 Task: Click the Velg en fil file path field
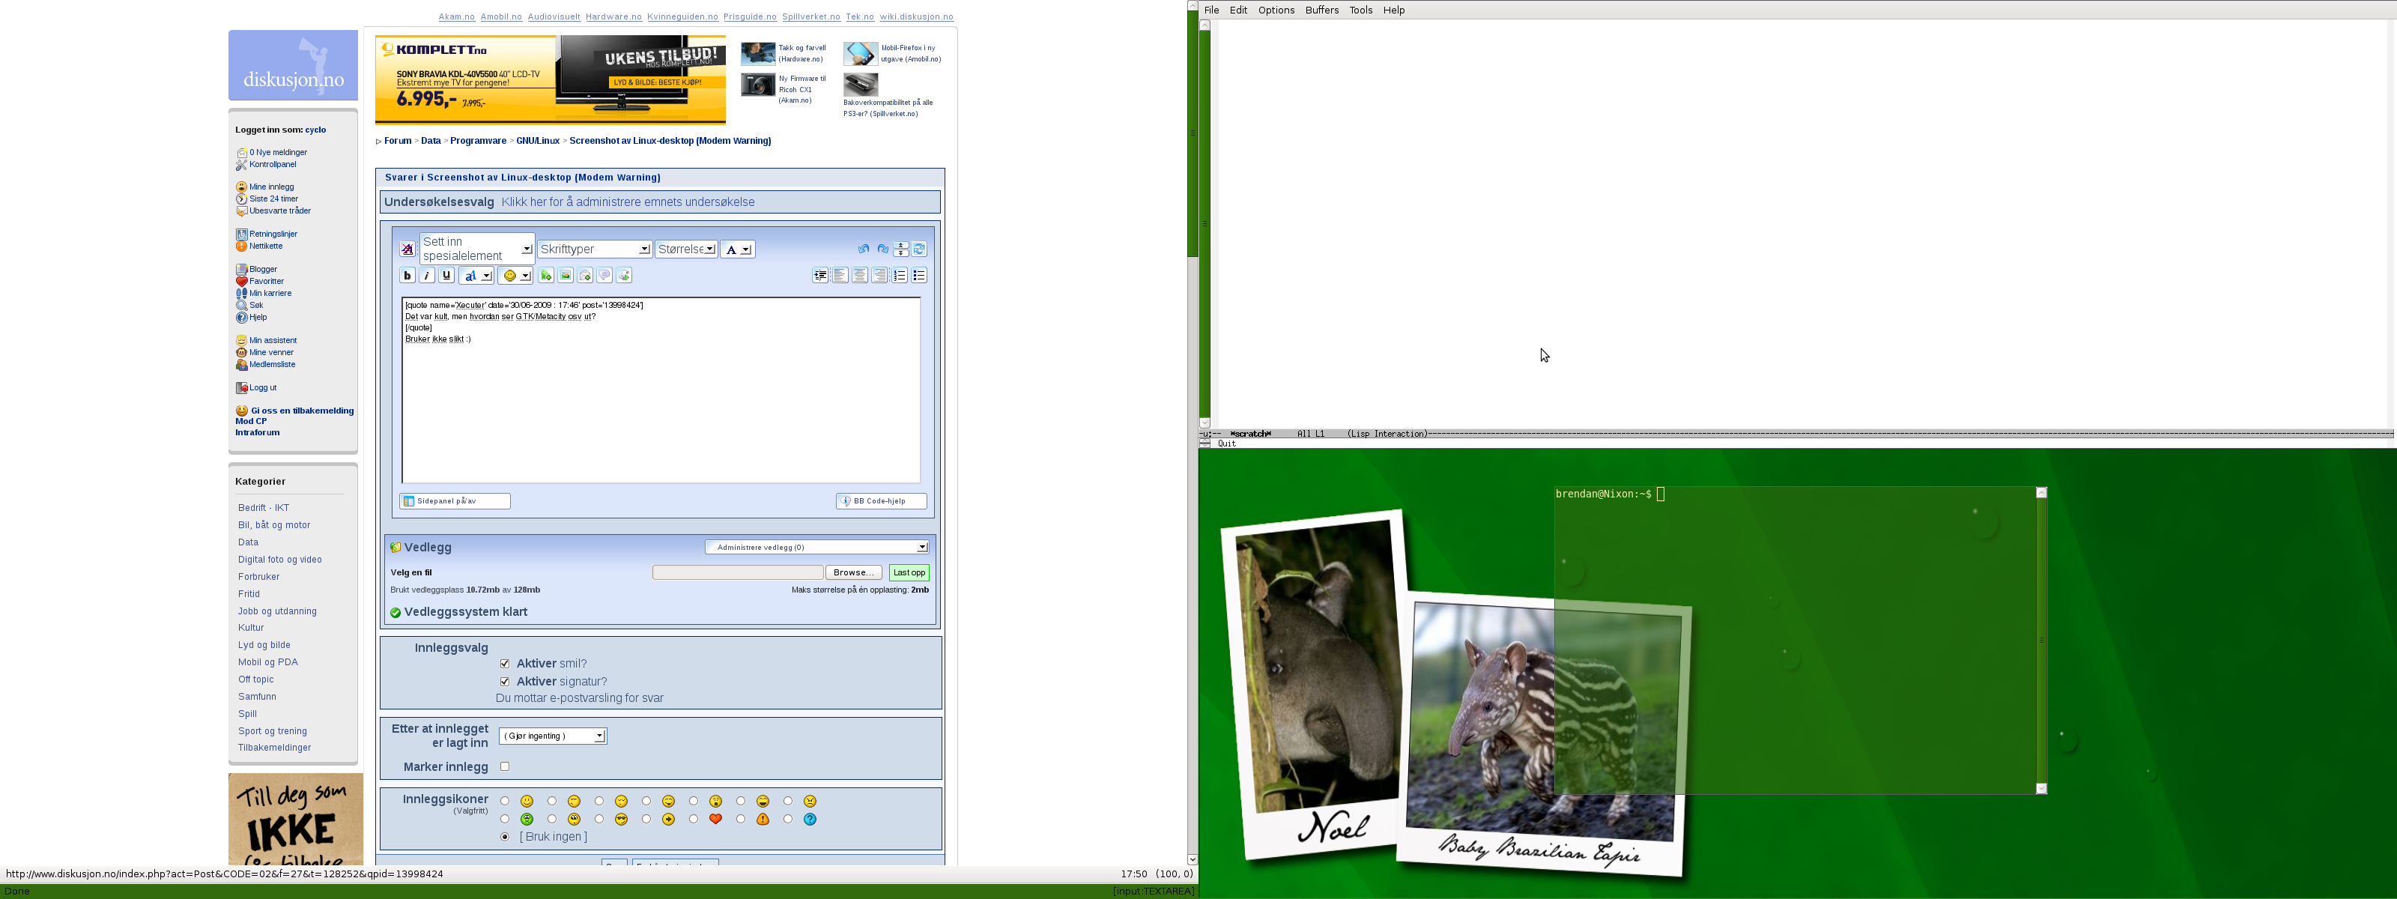[738, 572]
